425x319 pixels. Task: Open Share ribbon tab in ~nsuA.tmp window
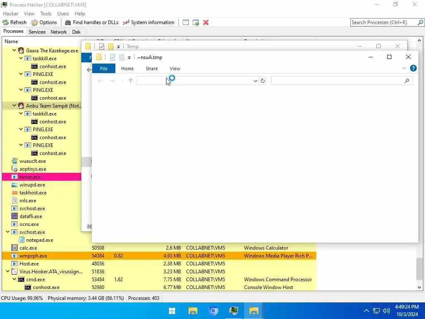click(x=151, y=69)
